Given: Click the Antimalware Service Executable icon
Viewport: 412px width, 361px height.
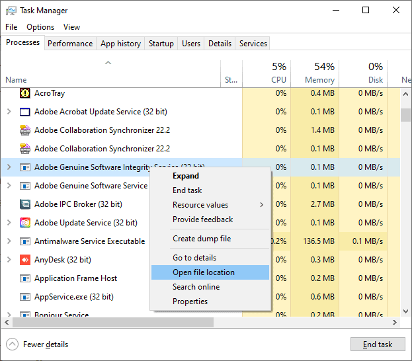Looking at the screenshot, I should [x=25, y=241].
